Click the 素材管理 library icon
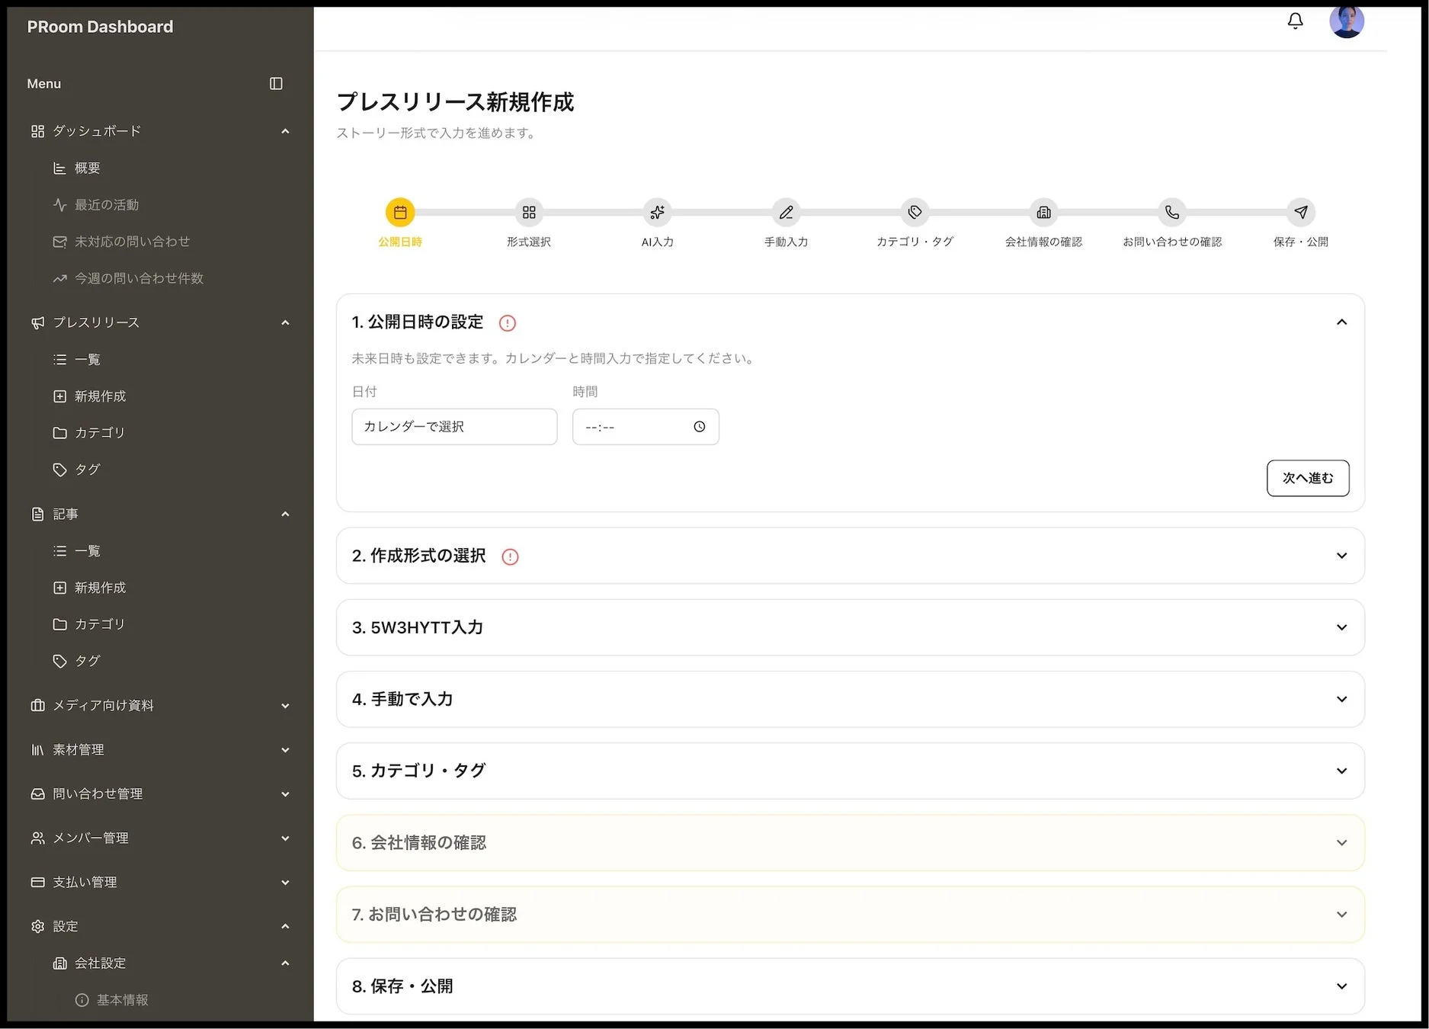Image resolution: width=1429 pixels, height=1029 pixels. (37, 750)
